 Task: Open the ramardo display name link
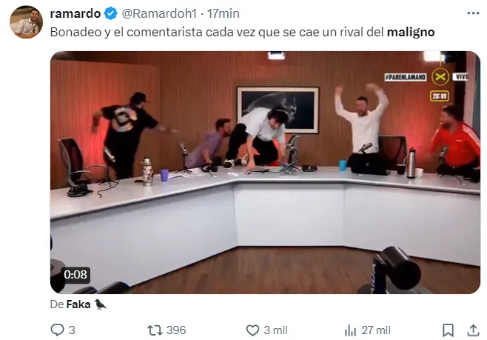[x=75, y=13]
